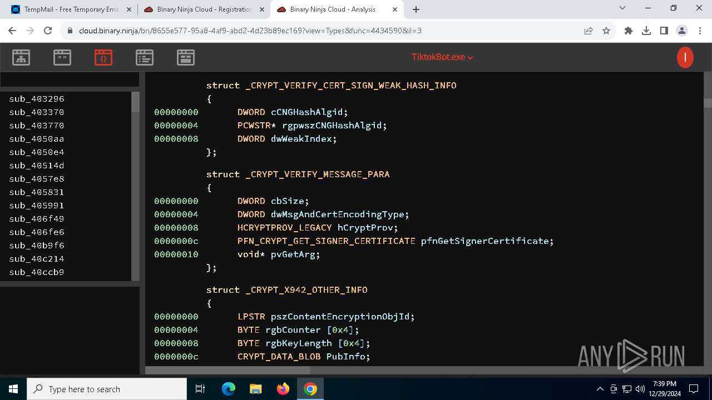Select the Types view braces icon
The width and height of the screenshot is (712, 400).
[103, 57]
